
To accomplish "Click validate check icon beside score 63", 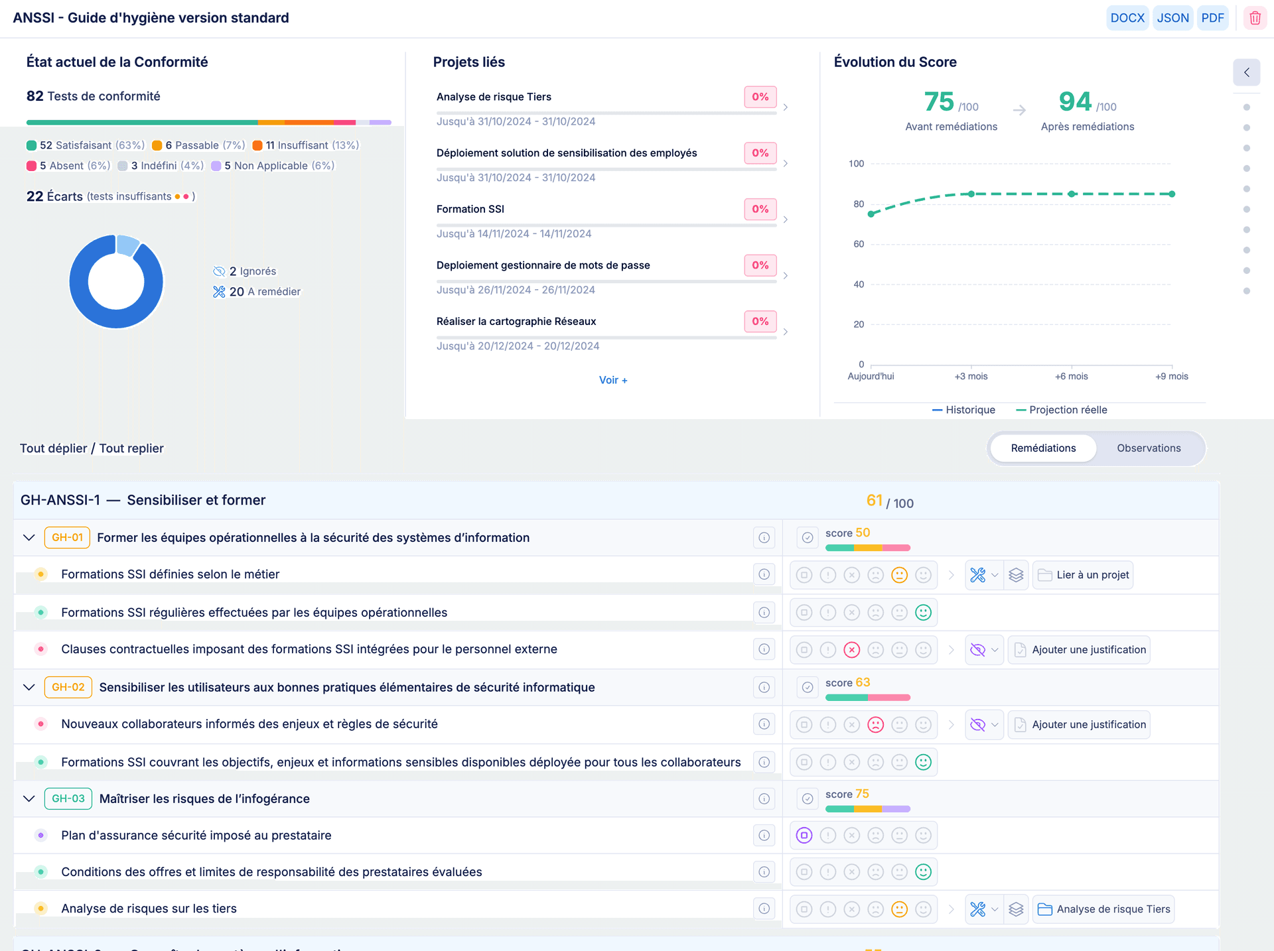I will [807, 688].
